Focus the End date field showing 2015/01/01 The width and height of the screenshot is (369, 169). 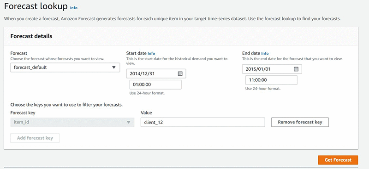272,69
